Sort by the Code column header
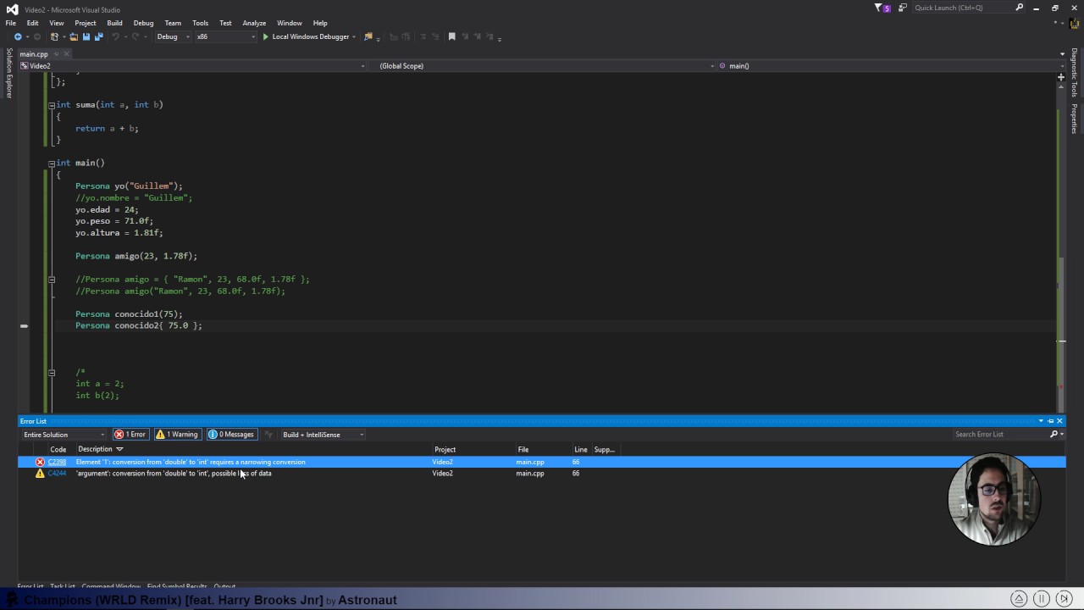 [x=58, y=450]
